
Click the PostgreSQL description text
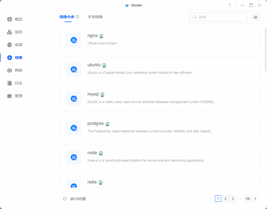(x=149, y=131)
